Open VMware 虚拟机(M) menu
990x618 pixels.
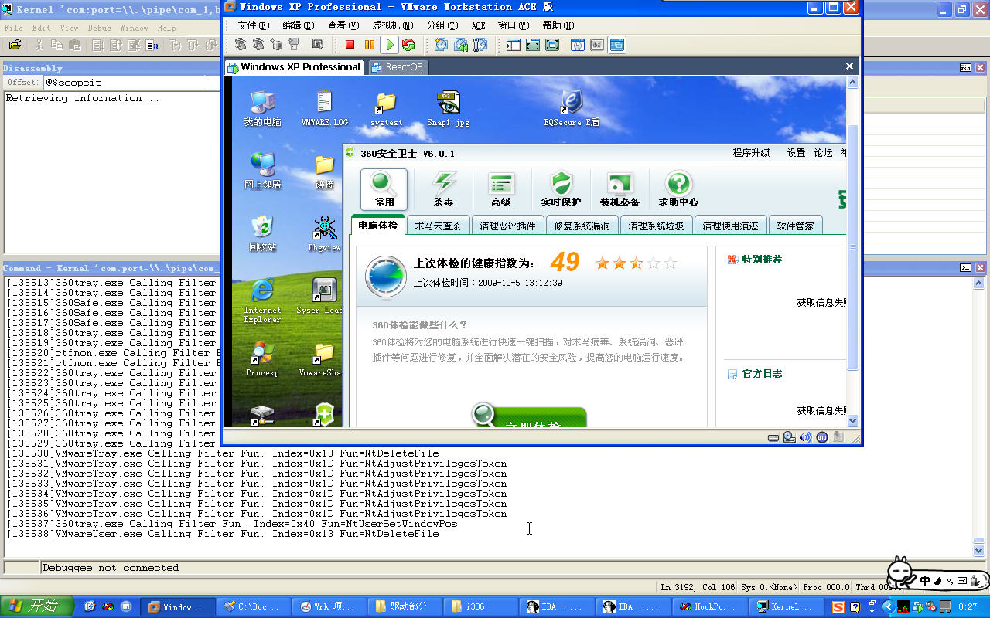click(x=392, y=25)
